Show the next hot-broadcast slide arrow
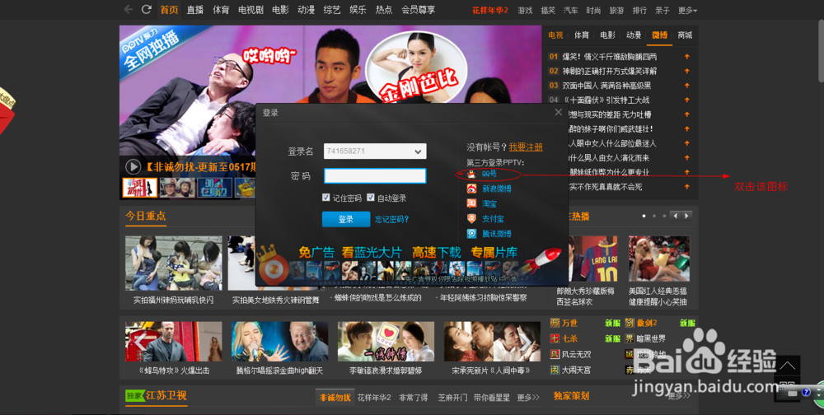 tap(686, 216)
